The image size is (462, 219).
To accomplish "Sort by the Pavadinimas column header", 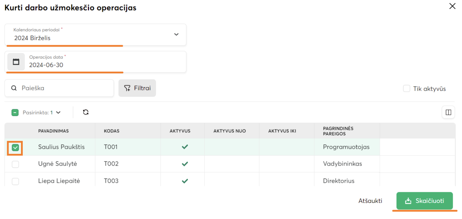I will pyautogui.click(x=53, y=131).
